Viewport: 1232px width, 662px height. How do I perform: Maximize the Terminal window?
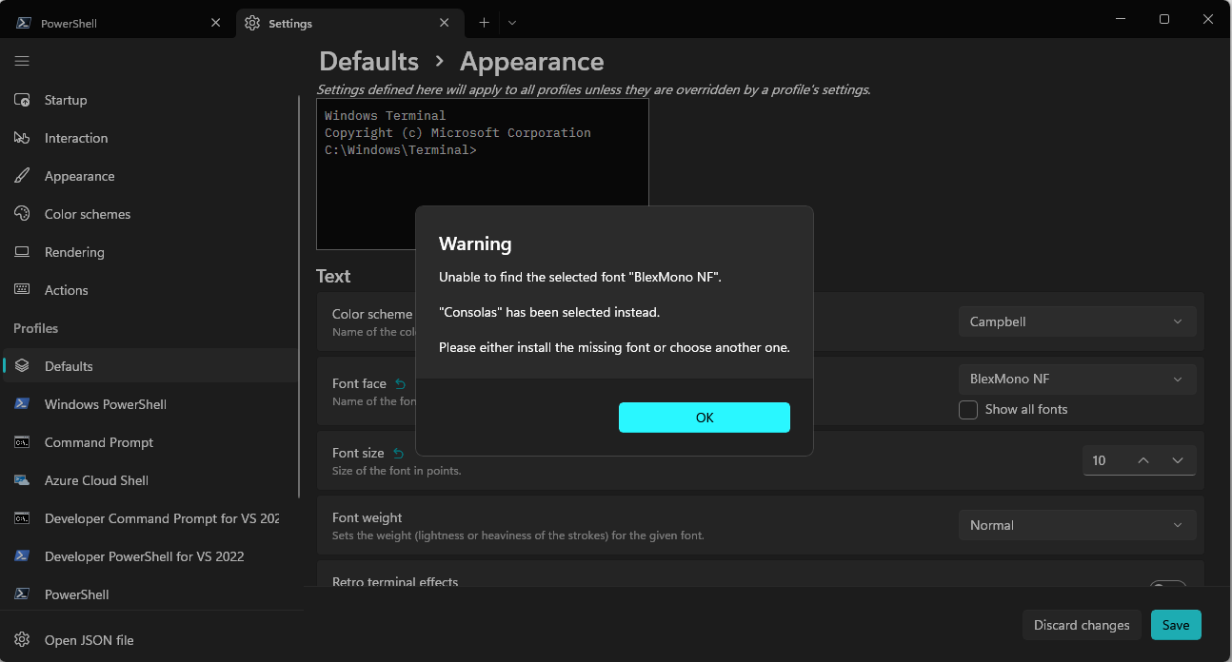click(x=1164, y=19)
